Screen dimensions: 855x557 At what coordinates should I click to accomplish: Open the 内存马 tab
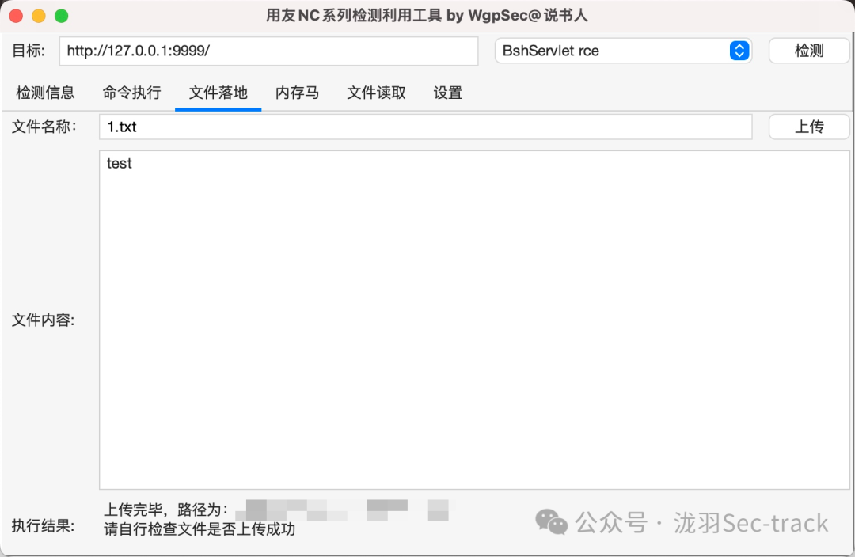(297, 93)
